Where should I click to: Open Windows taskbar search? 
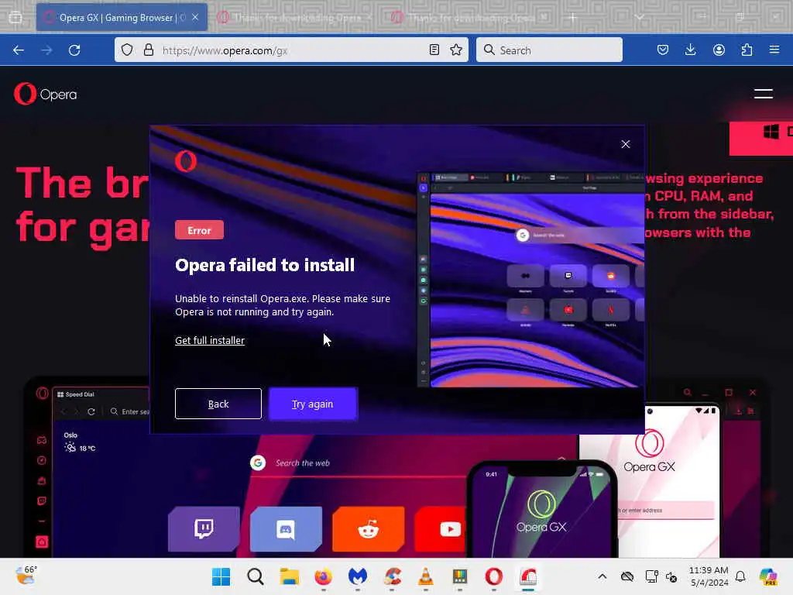pyautogui.click(x=256, y=576)
